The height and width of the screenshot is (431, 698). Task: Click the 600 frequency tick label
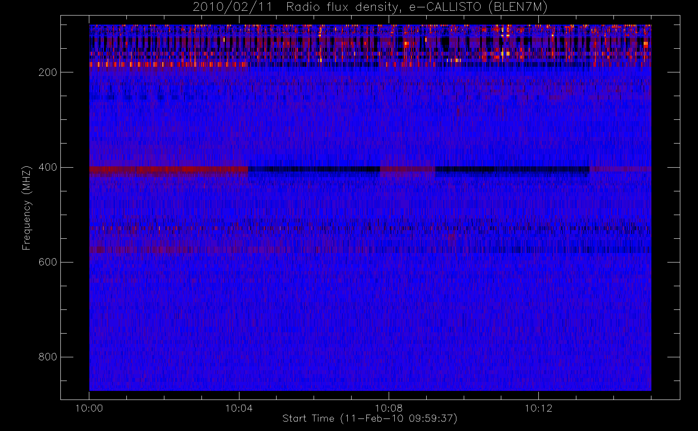pyautogui.click(x=47, y=262)
